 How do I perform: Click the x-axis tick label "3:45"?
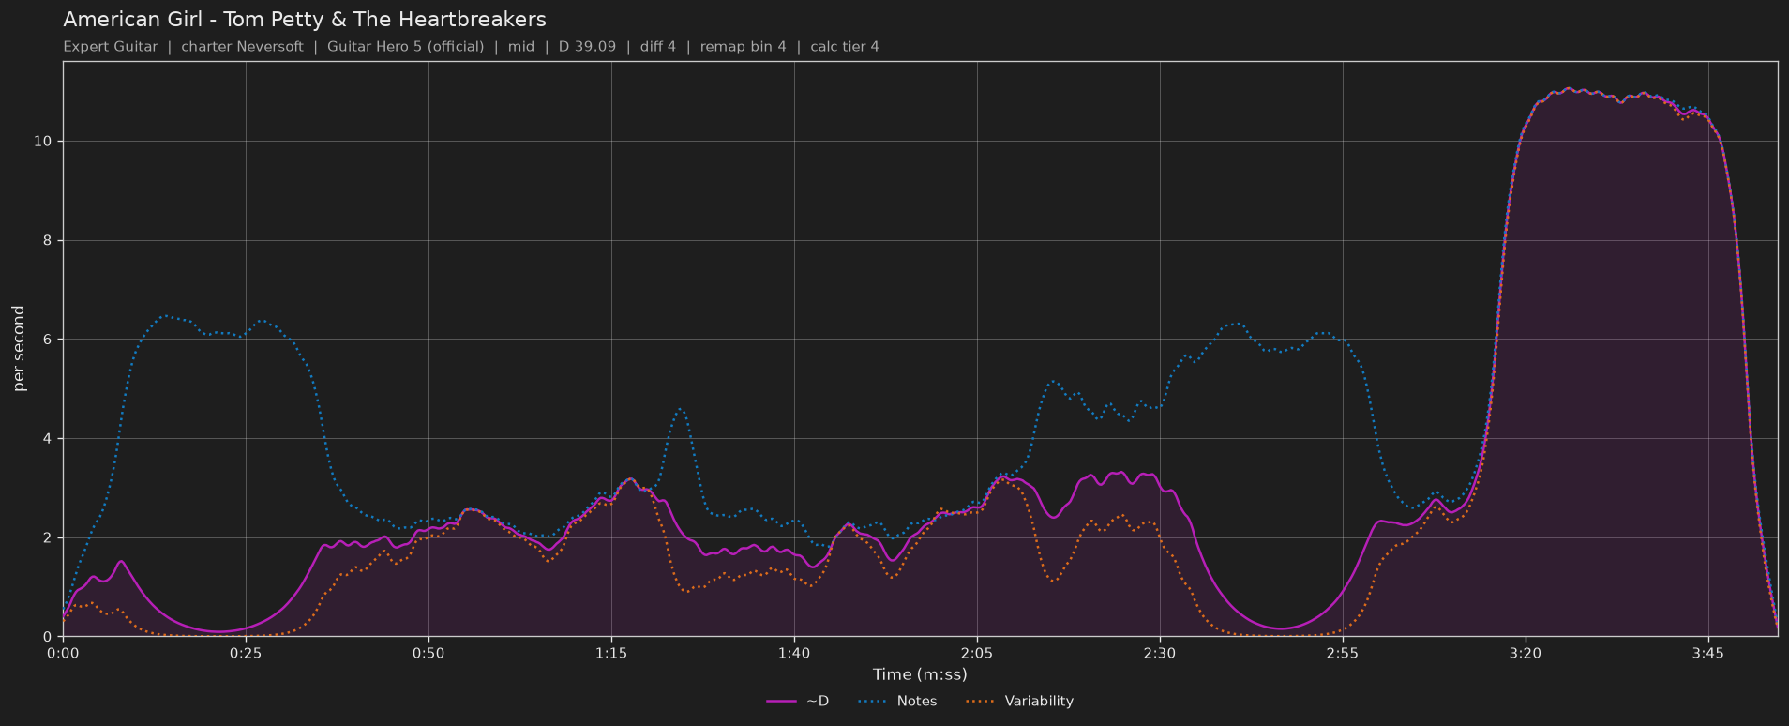pos(1708,654)
